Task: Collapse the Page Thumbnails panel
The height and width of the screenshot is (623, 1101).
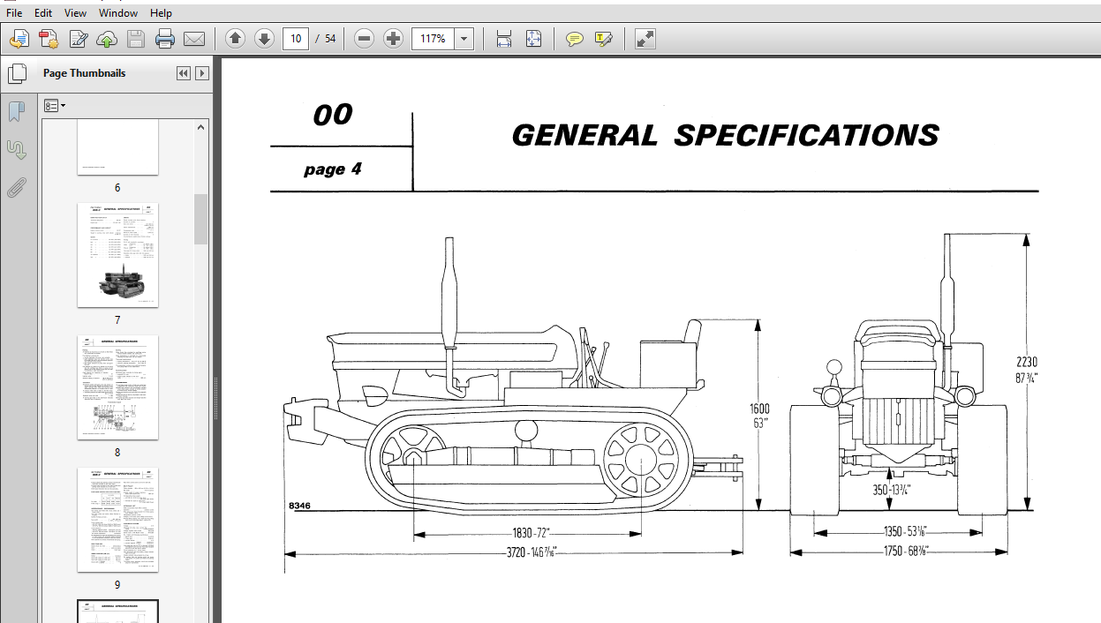Action: (x=184, y=73)
